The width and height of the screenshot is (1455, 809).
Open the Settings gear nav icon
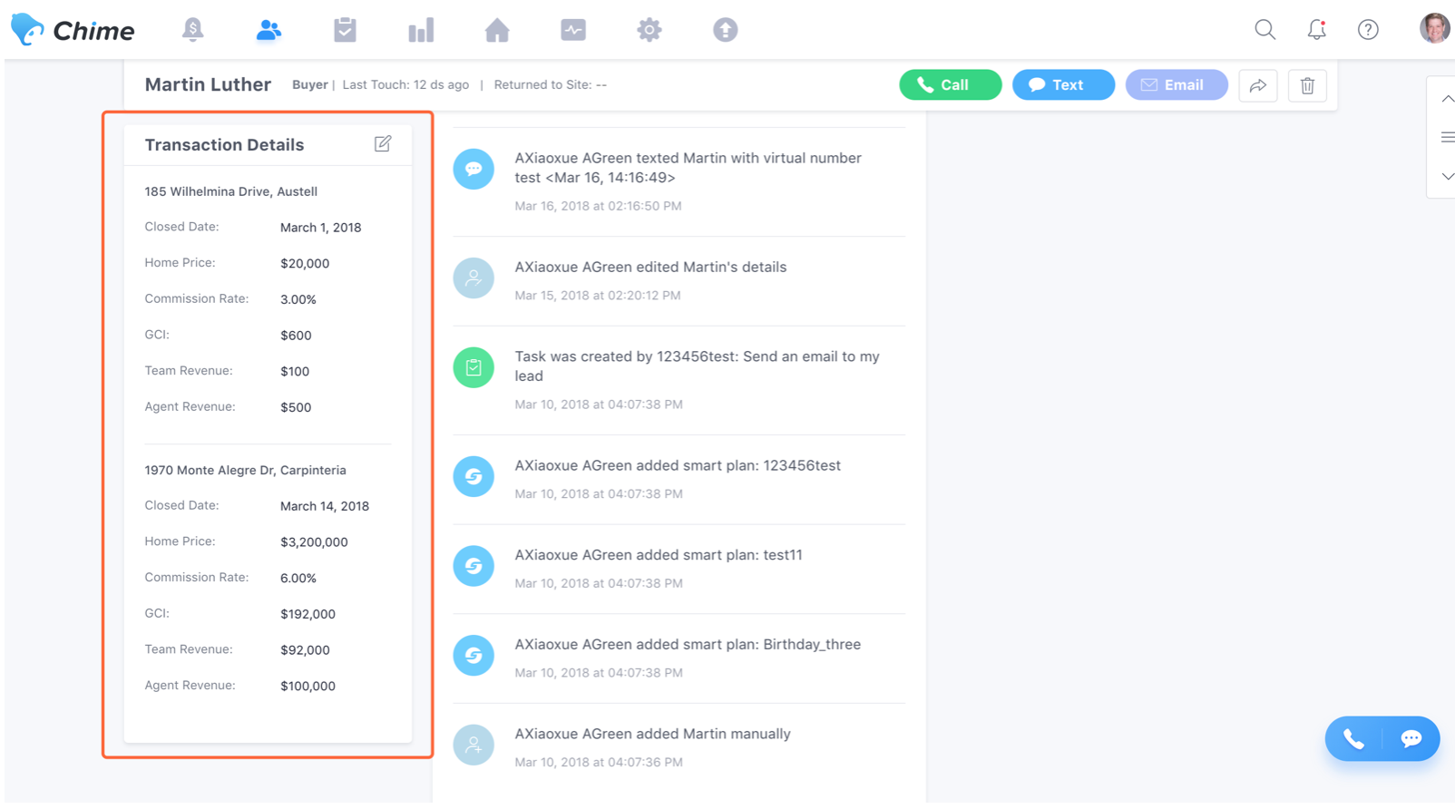pos(649,30)
